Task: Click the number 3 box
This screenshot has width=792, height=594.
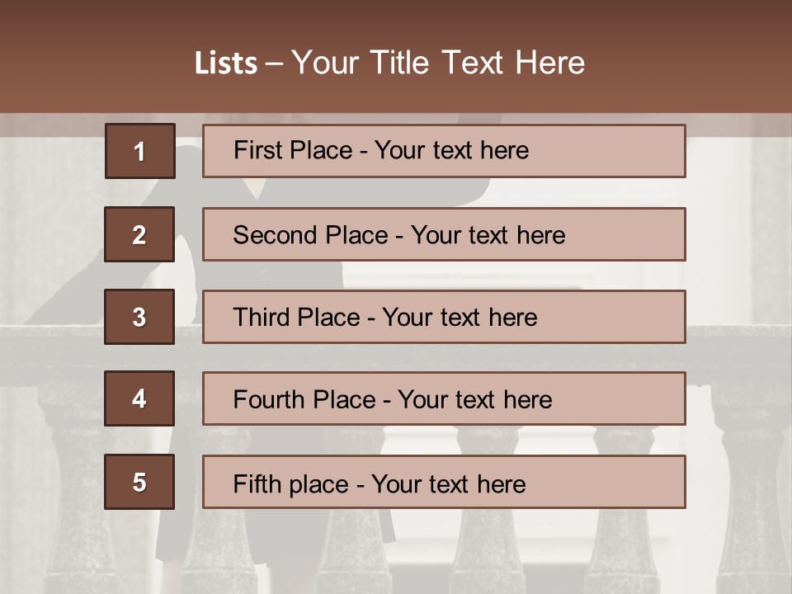Action: 139,317
